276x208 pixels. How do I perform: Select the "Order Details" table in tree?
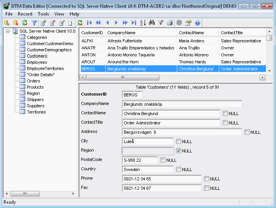click(41, 75)
